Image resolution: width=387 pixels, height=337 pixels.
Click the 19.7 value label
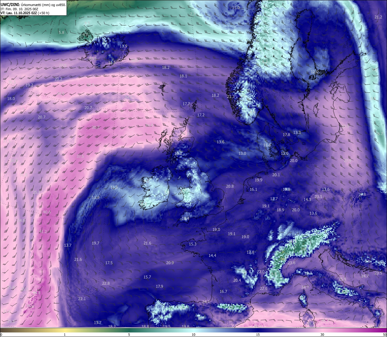(x=96, y=243)
